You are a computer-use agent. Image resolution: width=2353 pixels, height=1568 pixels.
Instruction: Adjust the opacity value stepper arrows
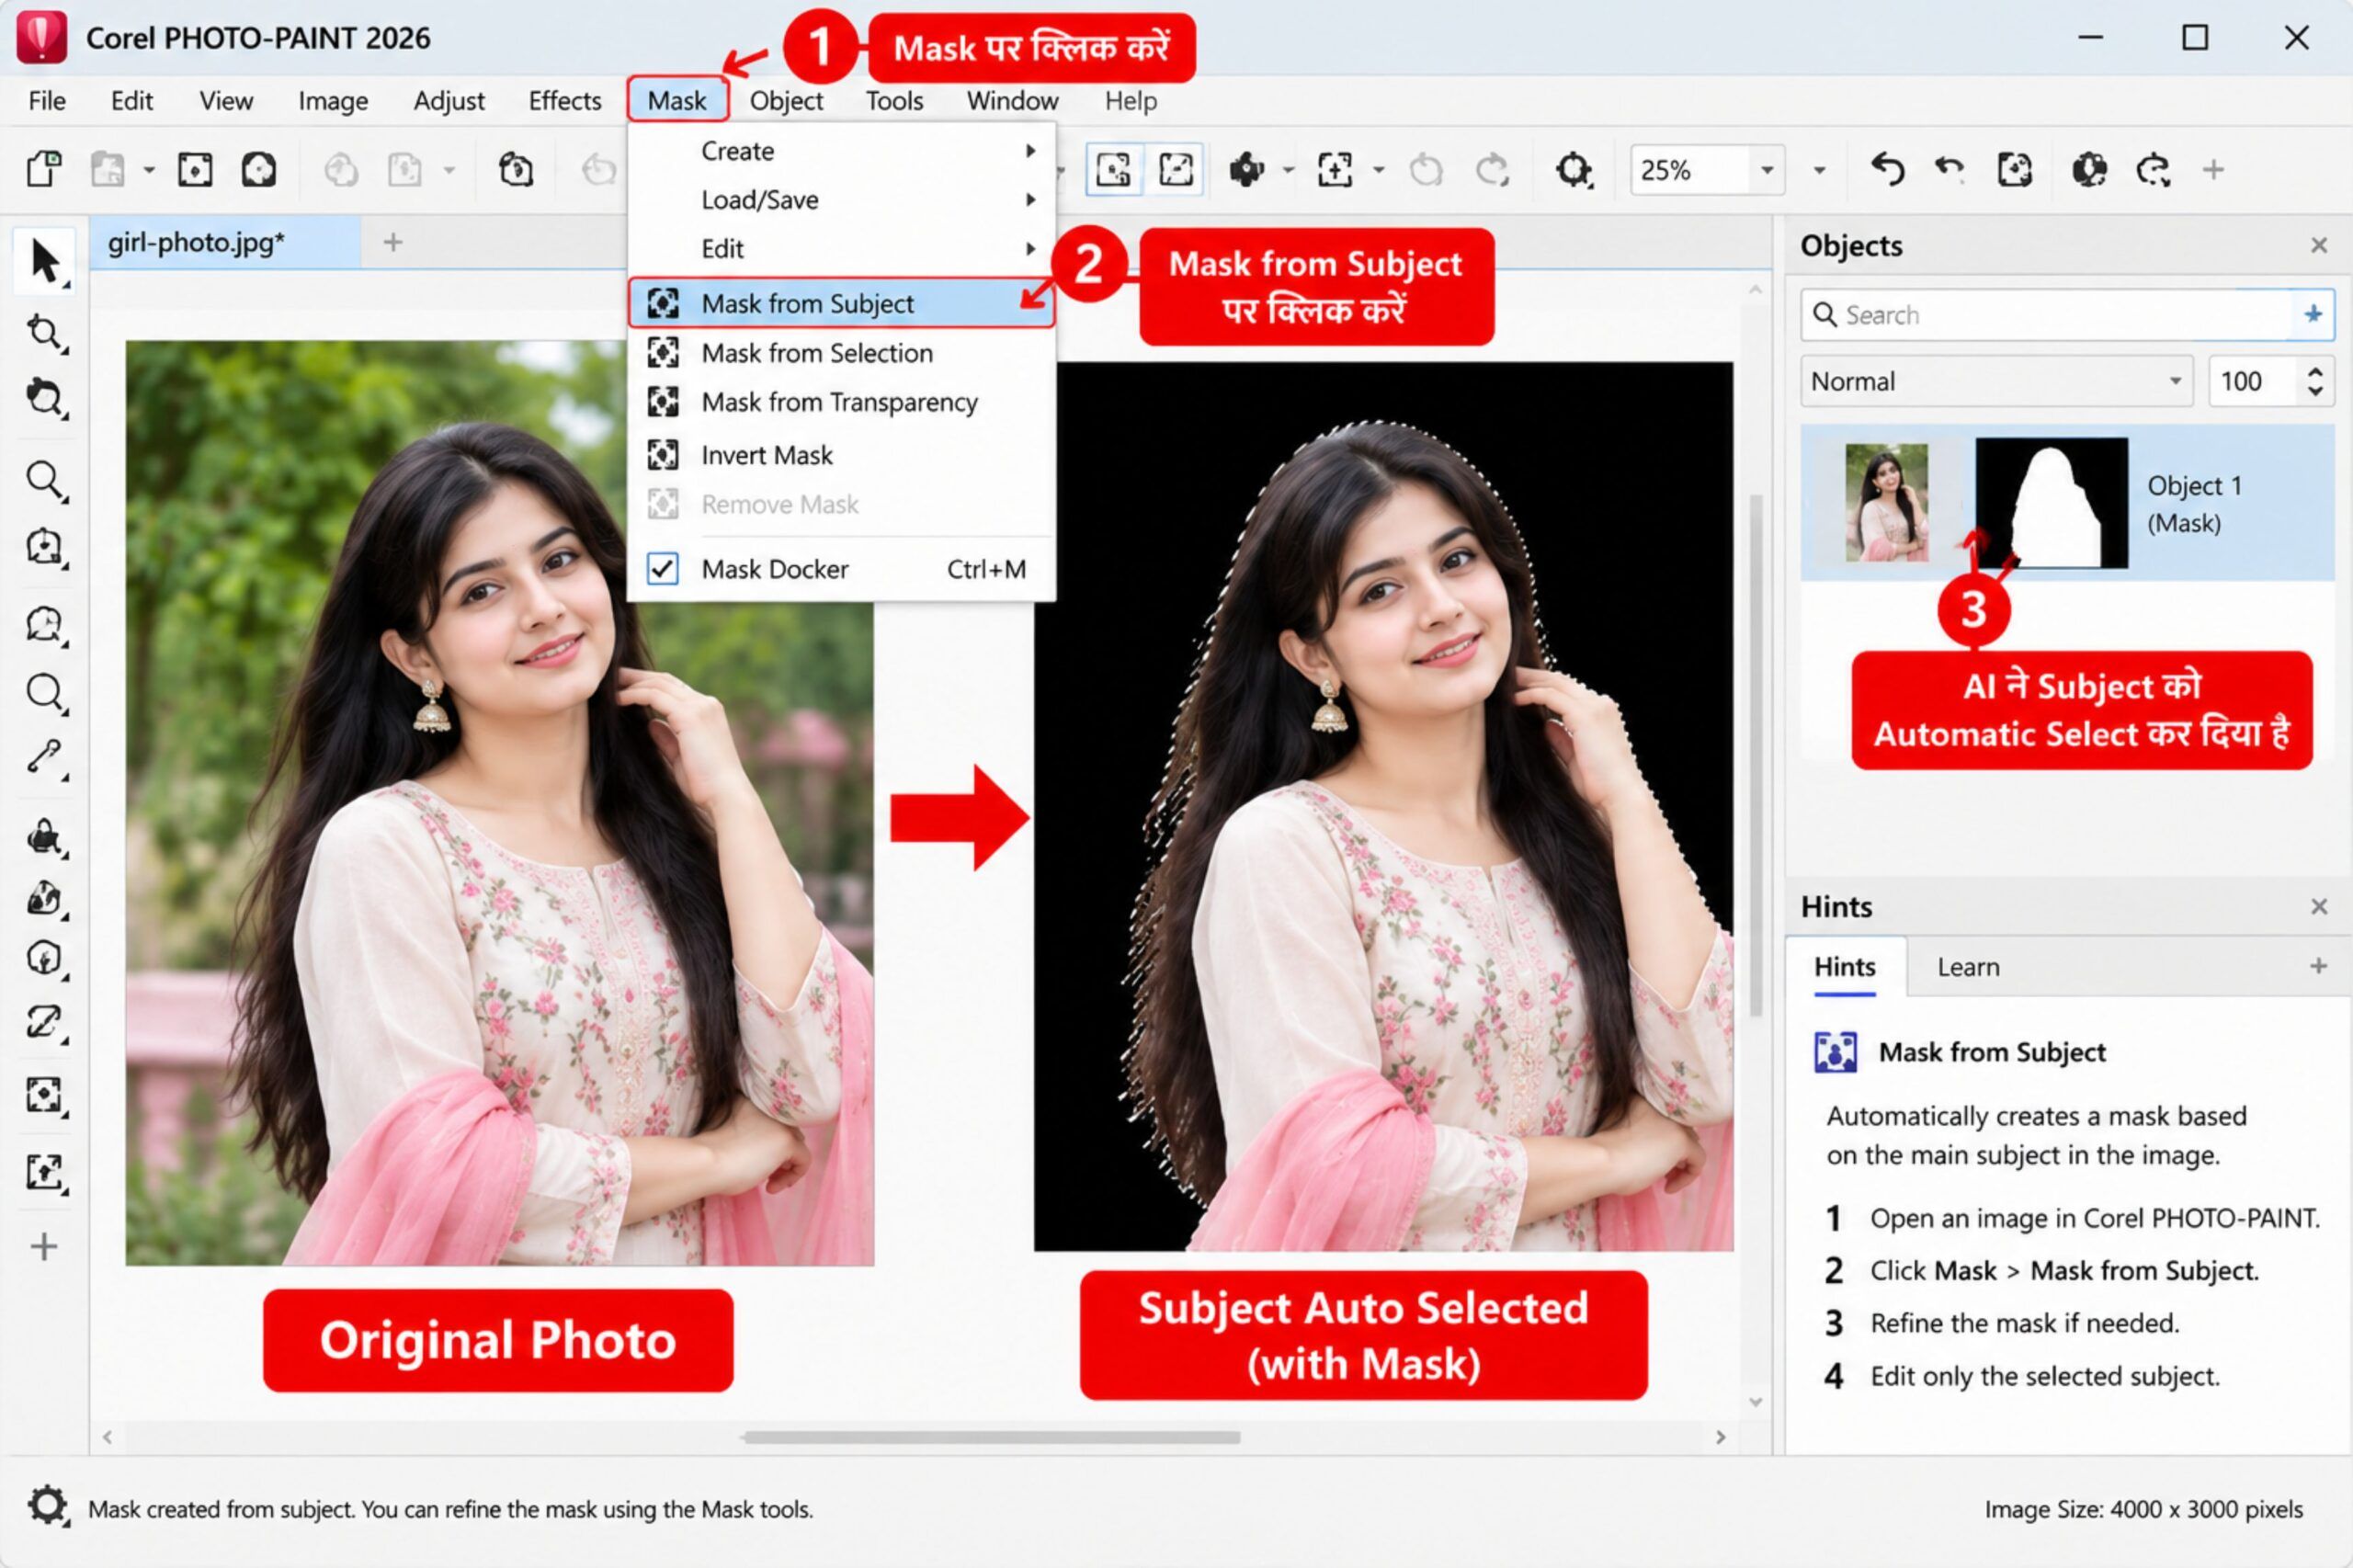click(x=2315, y=381)
